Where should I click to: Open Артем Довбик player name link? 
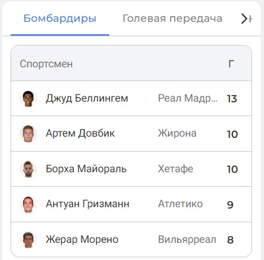pos(80,133)
